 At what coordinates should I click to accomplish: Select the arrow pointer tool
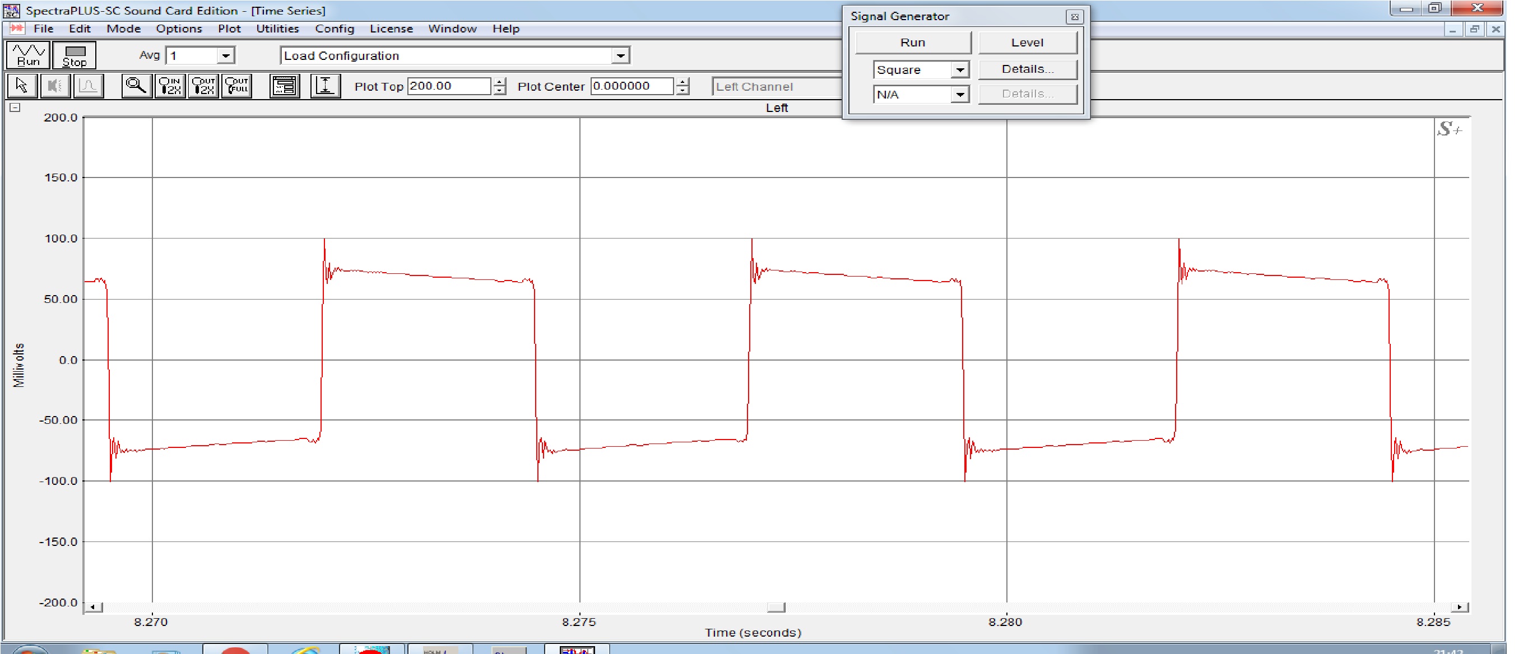(22, 86)
